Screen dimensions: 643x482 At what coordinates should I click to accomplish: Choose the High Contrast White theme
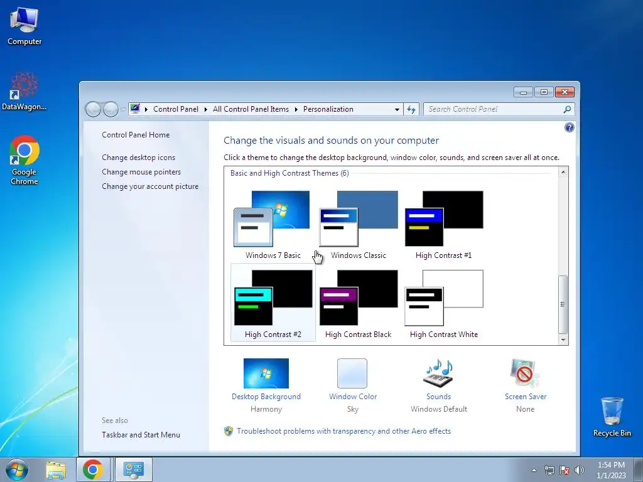tap(444, 303)
